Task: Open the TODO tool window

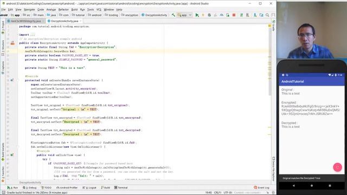Action: click(46, 187)
